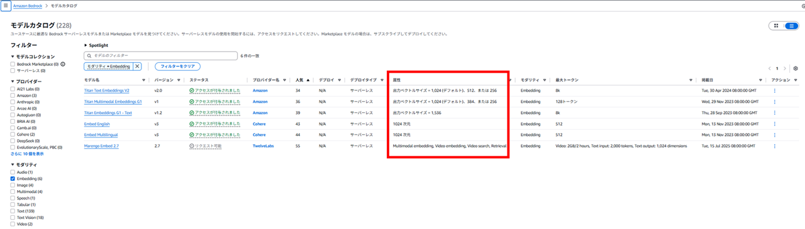Open the hamburger navigation menu
This screenshot has height=229, width=805.
[6, 5]
